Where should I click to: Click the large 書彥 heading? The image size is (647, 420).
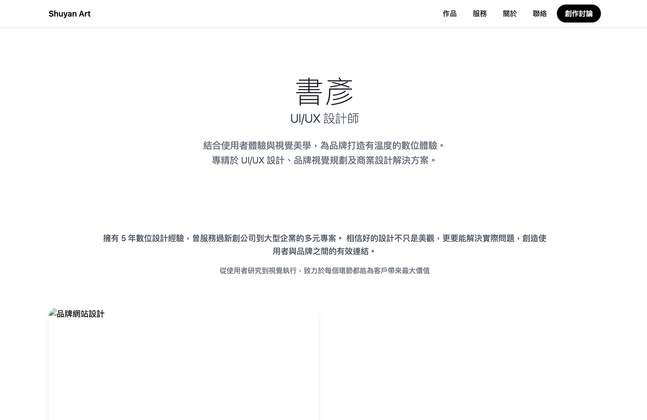tap(324, 92)
